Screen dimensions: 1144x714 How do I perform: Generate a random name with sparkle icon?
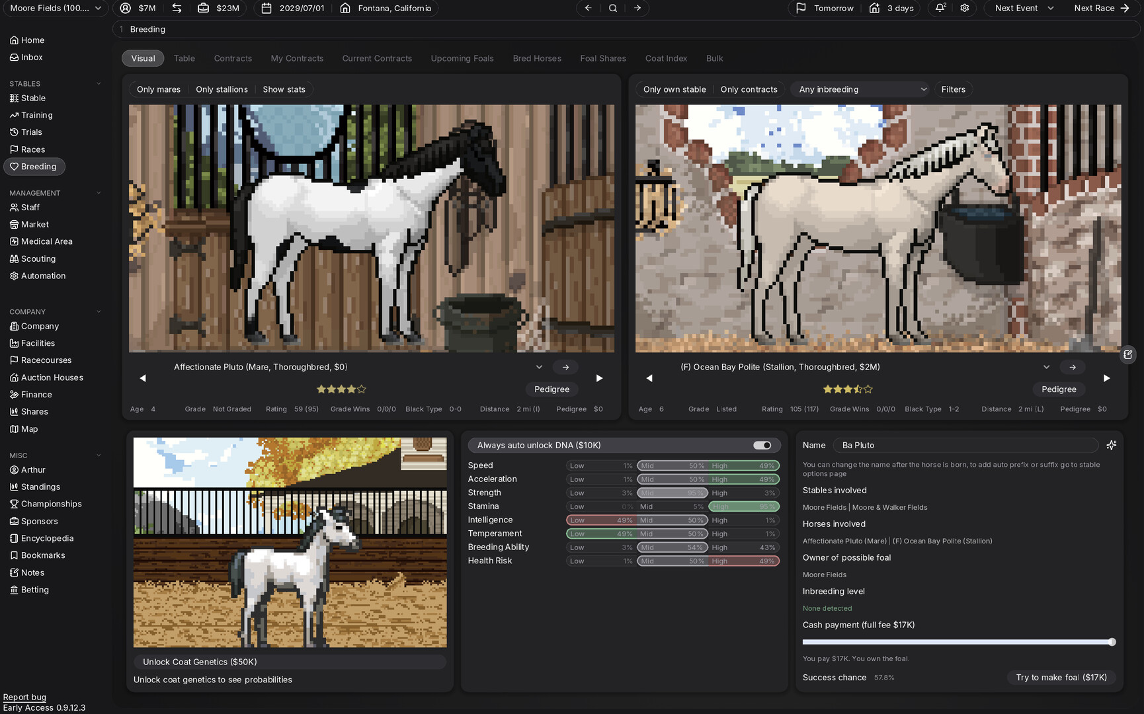[x=1112, y=445]
